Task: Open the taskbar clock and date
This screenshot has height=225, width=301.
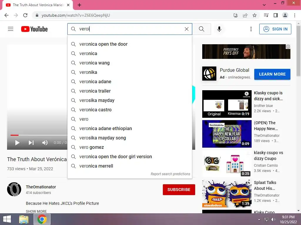Action: click(288, 219)
